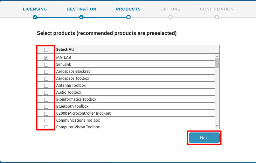Click the Communications Toolbox product name
Image resolution: width=256 pixels, height=163 pixels.
pos(78,120)
